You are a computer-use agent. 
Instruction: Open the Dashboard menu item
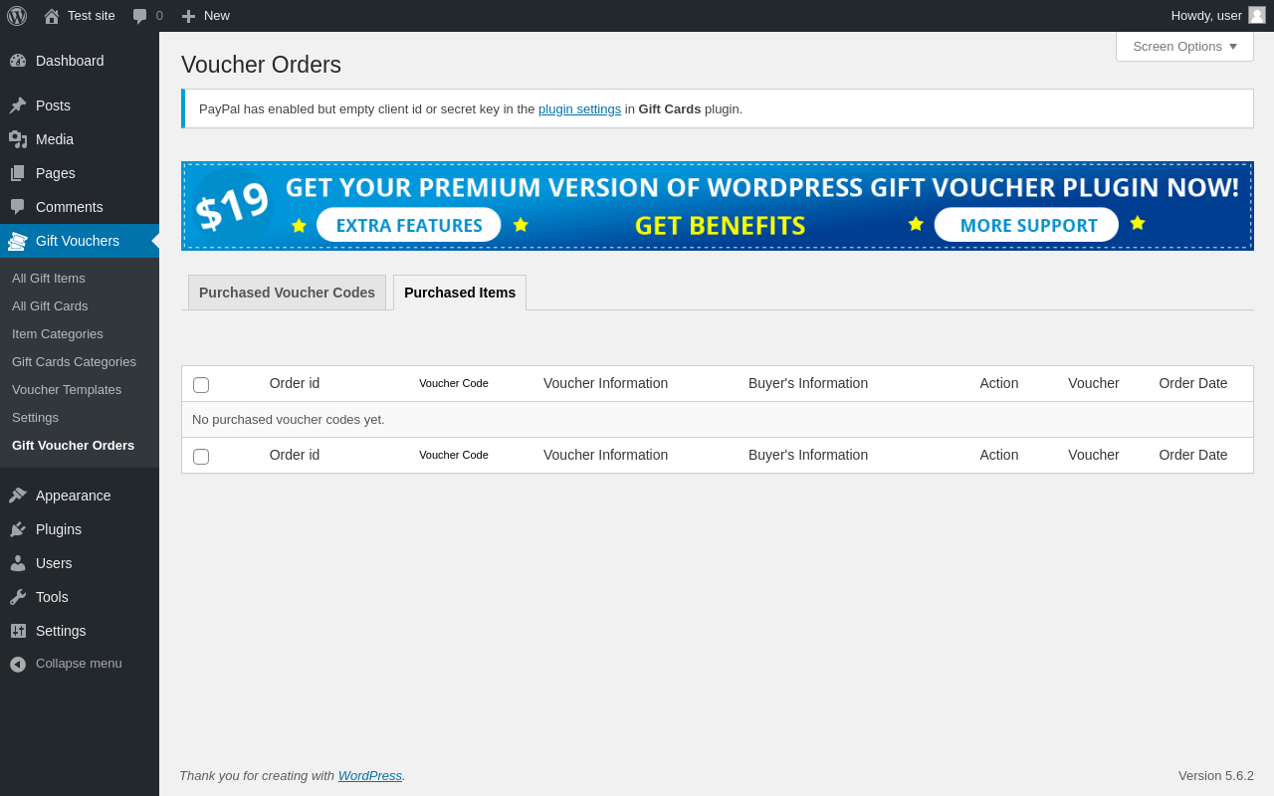(x=80, y=61)
